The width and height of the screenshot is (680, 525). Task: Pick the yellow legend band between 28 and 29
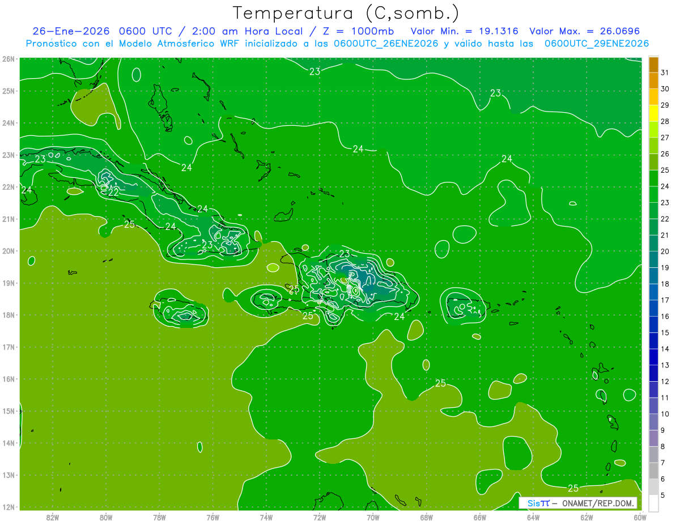coord(653,113)
